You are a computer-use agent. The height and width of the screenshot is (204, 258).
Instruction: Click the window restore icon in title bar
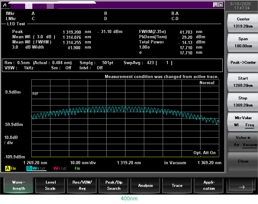coord(215,5)
